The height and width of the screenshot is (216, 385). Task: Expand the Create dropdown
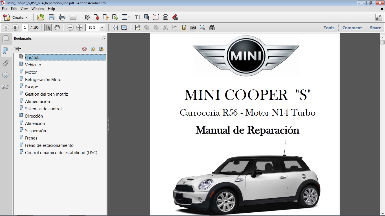click(x=27, y=17)
